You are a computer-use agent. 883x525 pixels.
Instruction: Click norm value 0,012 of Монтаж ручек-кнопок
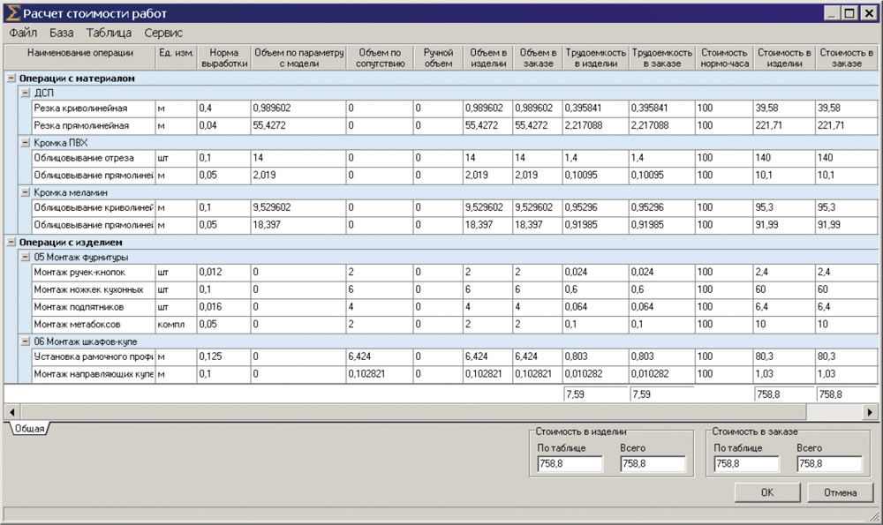pyautogui.click(x=223, y=273)
